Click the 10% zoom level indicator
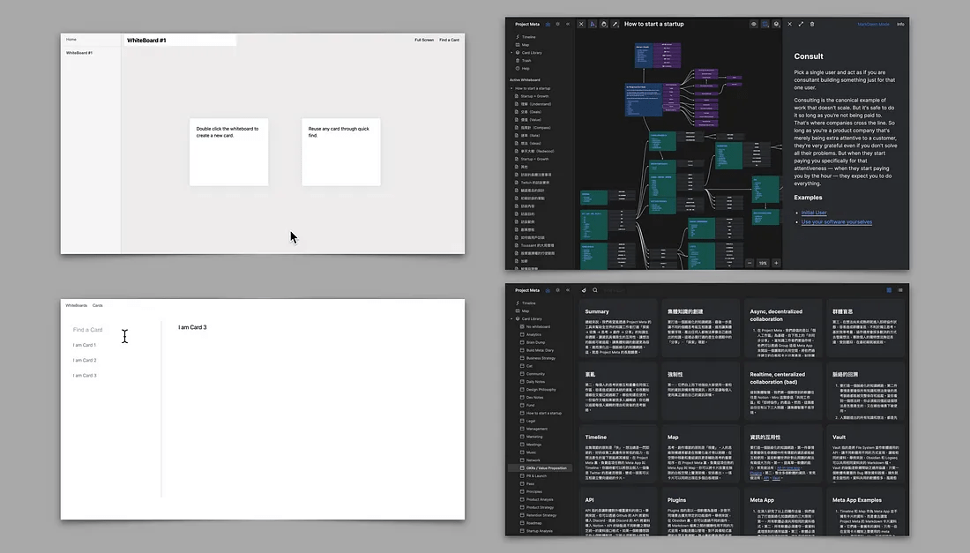The width and height of the screenshot is (970, 553). tap(763, 263)
